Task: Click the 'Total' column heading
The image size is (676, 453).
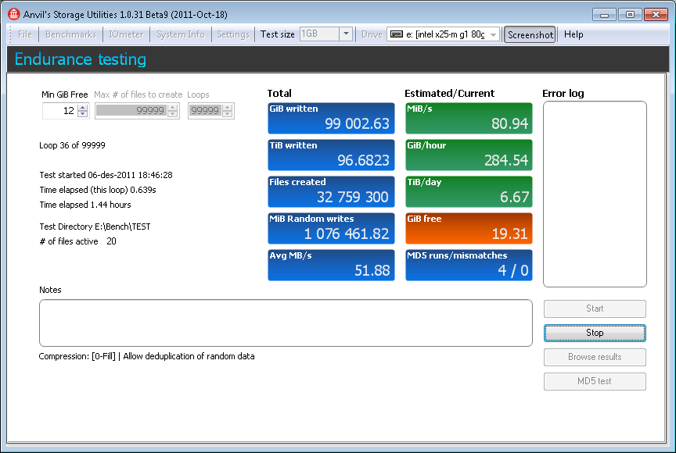Action: (279, 94)
